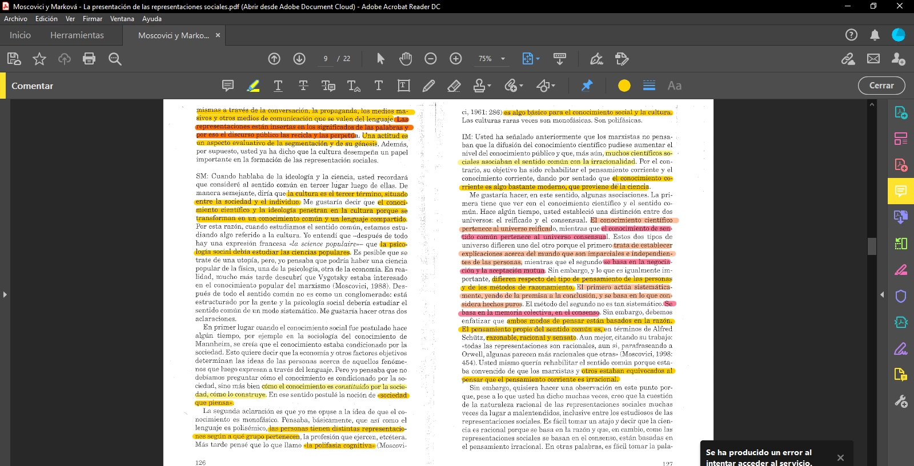Open the find text magnifier

click(115, 58)
